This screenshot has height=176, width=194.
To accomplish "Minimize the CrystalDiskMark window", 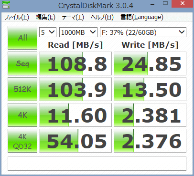I will (x=152, y=4).
